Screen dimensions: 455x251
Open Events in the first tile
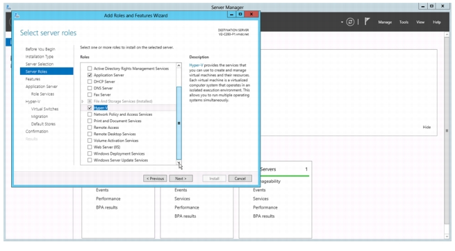[102, 190]
